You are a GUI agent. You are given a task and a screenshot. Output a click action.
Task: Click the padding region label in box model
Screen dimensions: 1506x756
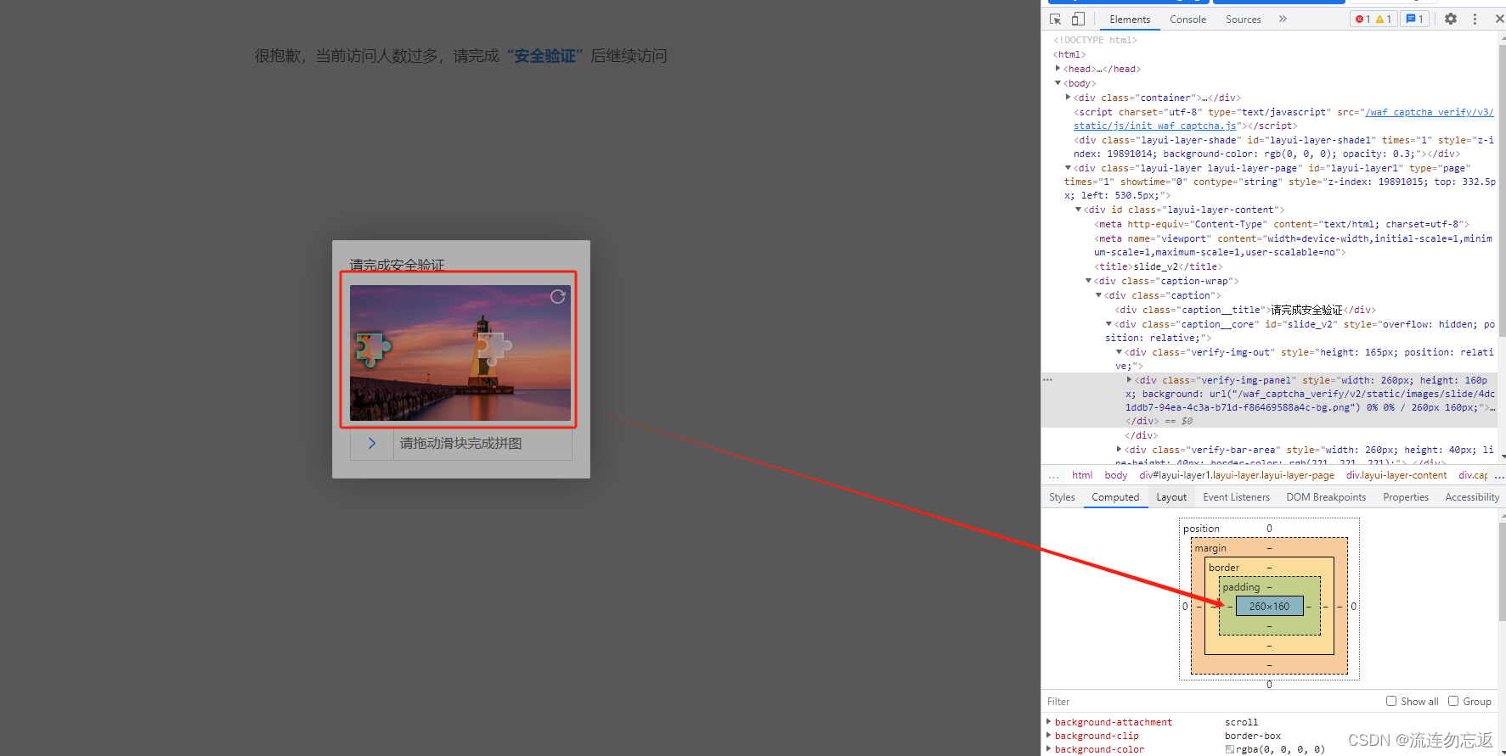click(1241, 587)
